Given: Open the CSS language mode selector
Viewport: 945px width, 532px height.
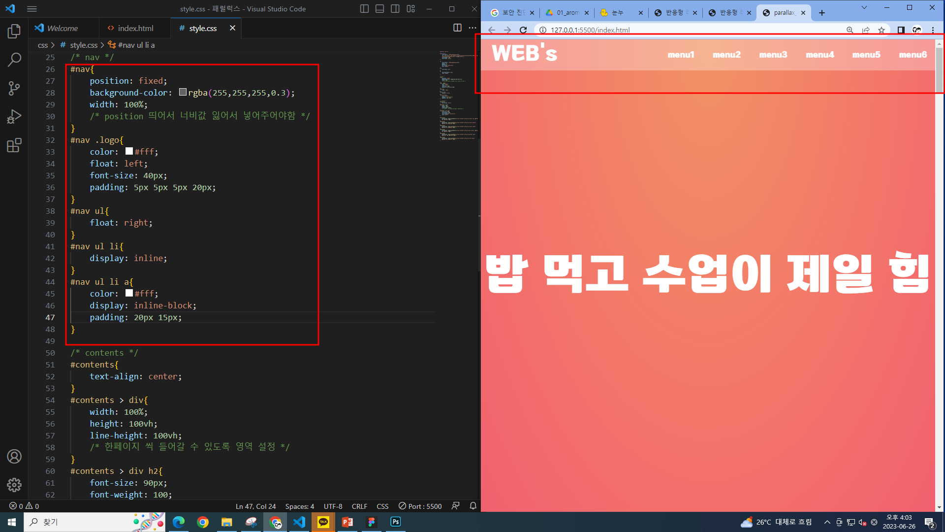Looking at the screenshot, I should coord(382,506).
